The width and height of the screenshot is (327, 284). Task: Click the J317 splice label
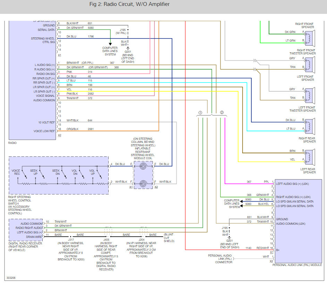pyautogui.click(x=71, y=240)
